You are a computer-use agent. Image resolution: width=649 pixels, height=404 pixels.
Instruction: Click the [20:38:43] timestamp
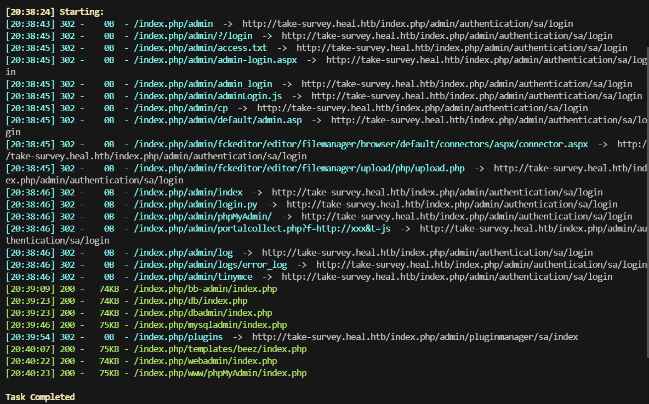point(30,24)
